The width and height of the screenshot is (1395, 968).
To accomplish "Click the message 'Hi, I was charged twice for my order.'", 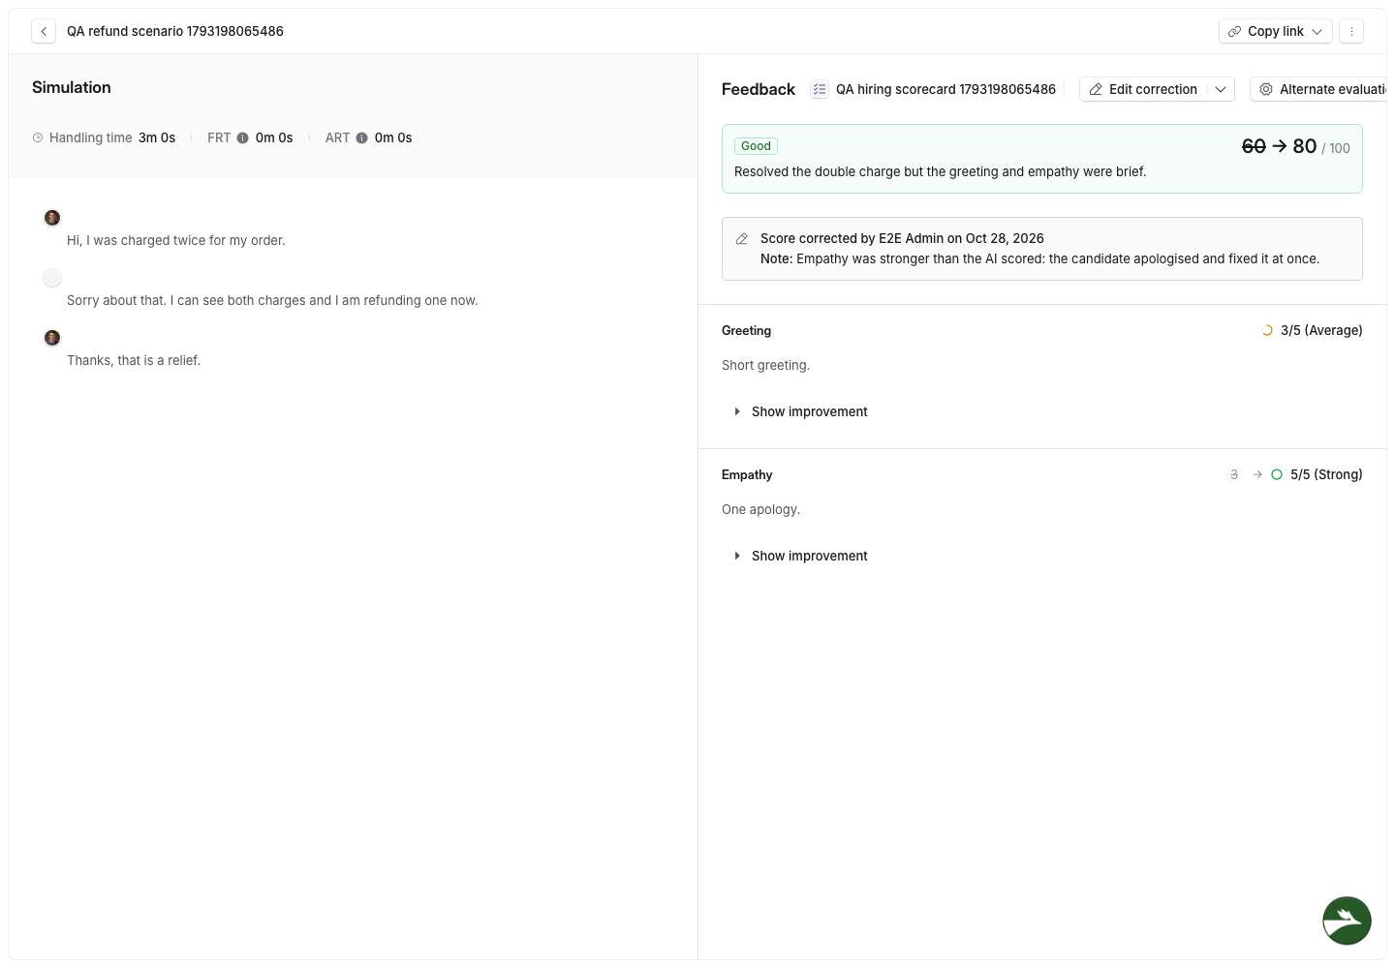I will coord(176,240).
